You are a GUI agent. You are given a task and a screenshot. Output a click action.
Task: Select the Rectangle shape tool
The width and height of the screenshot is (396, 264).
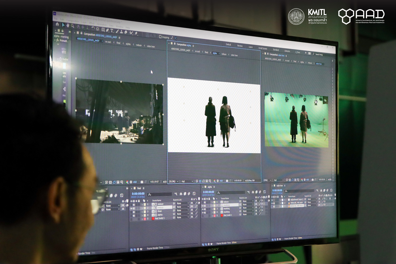(103, 29)
